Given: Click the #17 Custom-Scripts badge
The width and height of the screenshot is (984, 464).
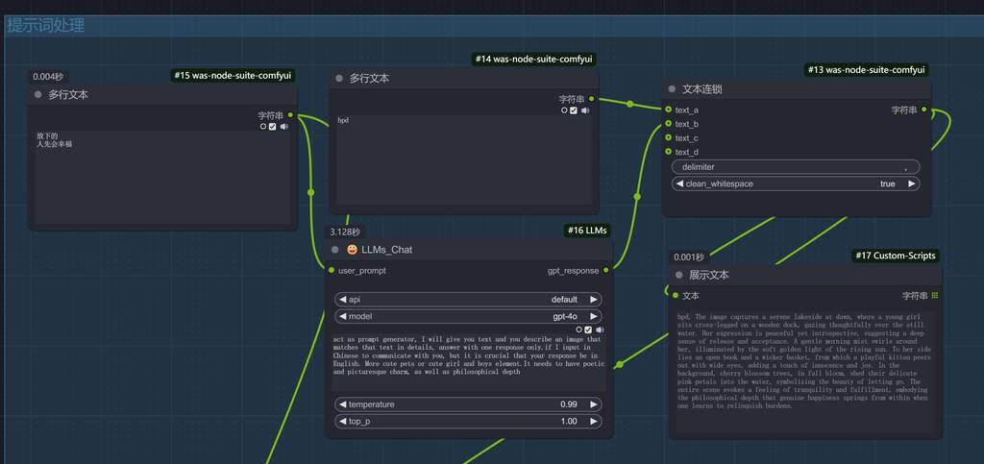Looking at the screenshot, I should click(894, 256).
